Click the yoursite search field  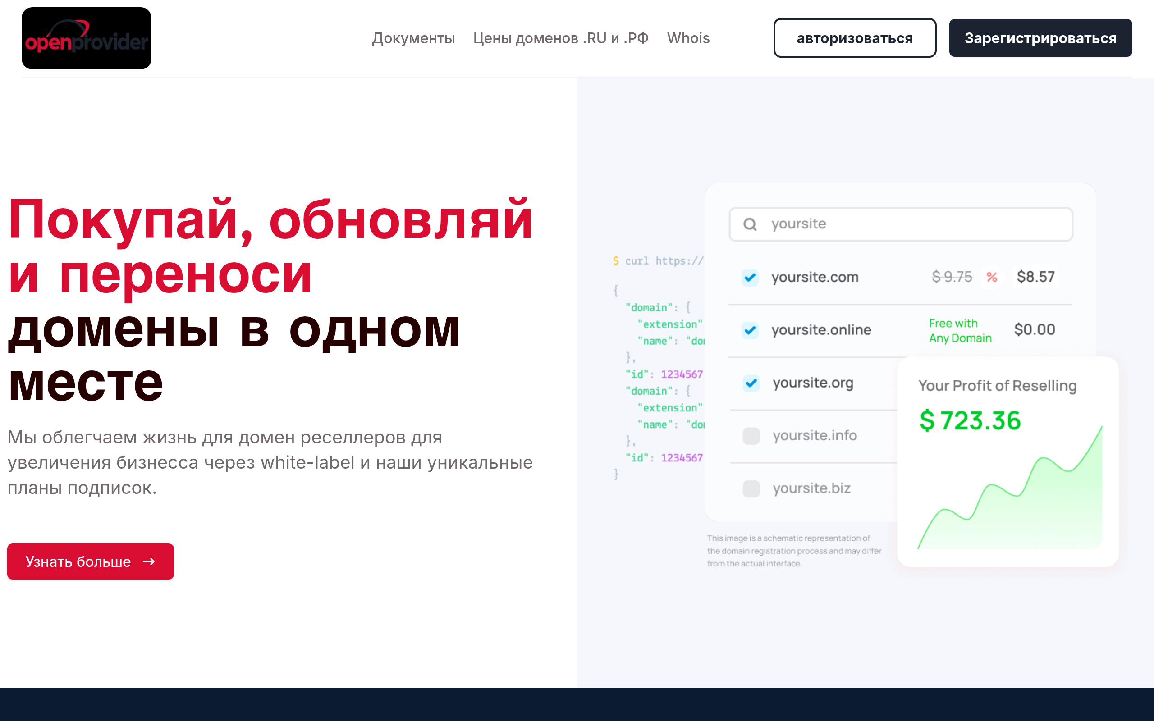coord(901,224)
